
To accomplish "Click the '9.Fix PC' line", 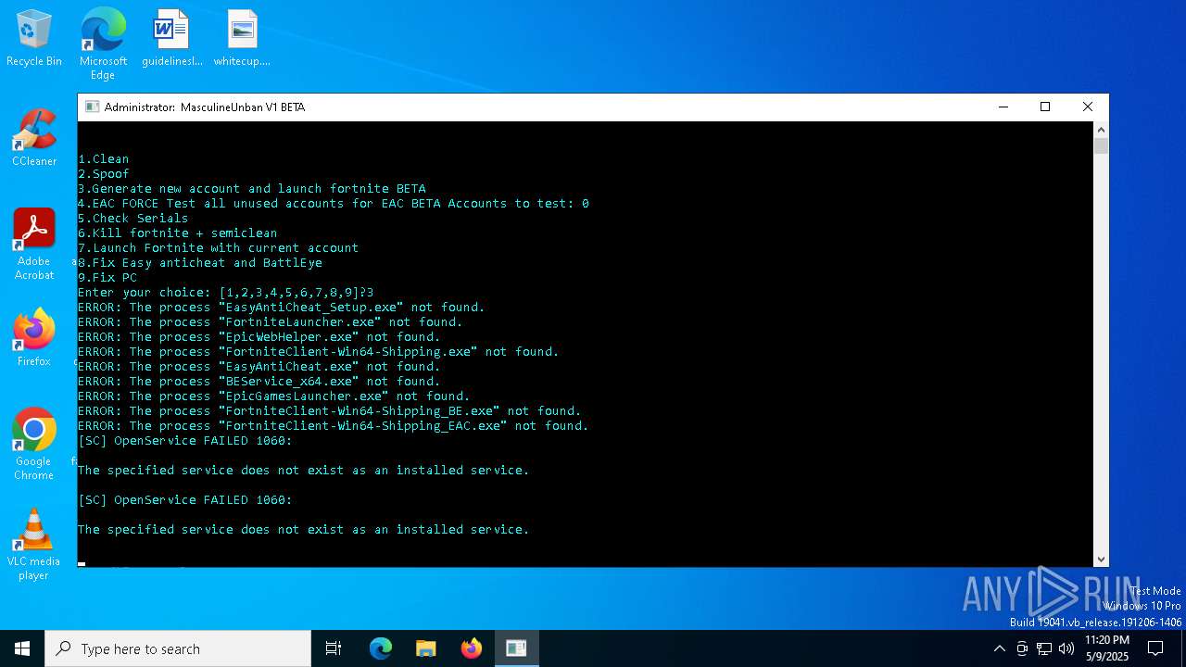I will tap(107, 278).
